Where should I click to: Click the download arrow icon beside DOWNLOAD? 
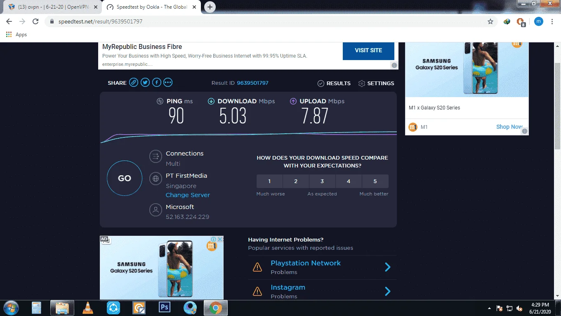pyautogui.click(x=211, y=101)
